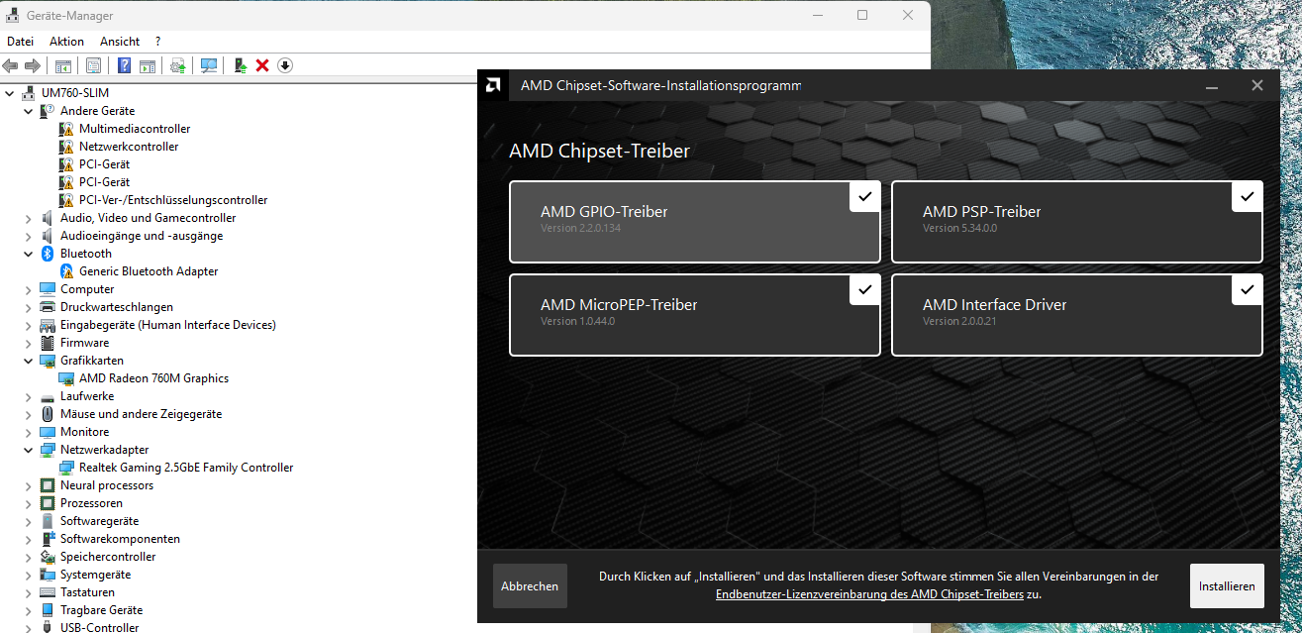Expand the Computer category
Viewport: 1302px width, 633px height.
pos(29,289)
